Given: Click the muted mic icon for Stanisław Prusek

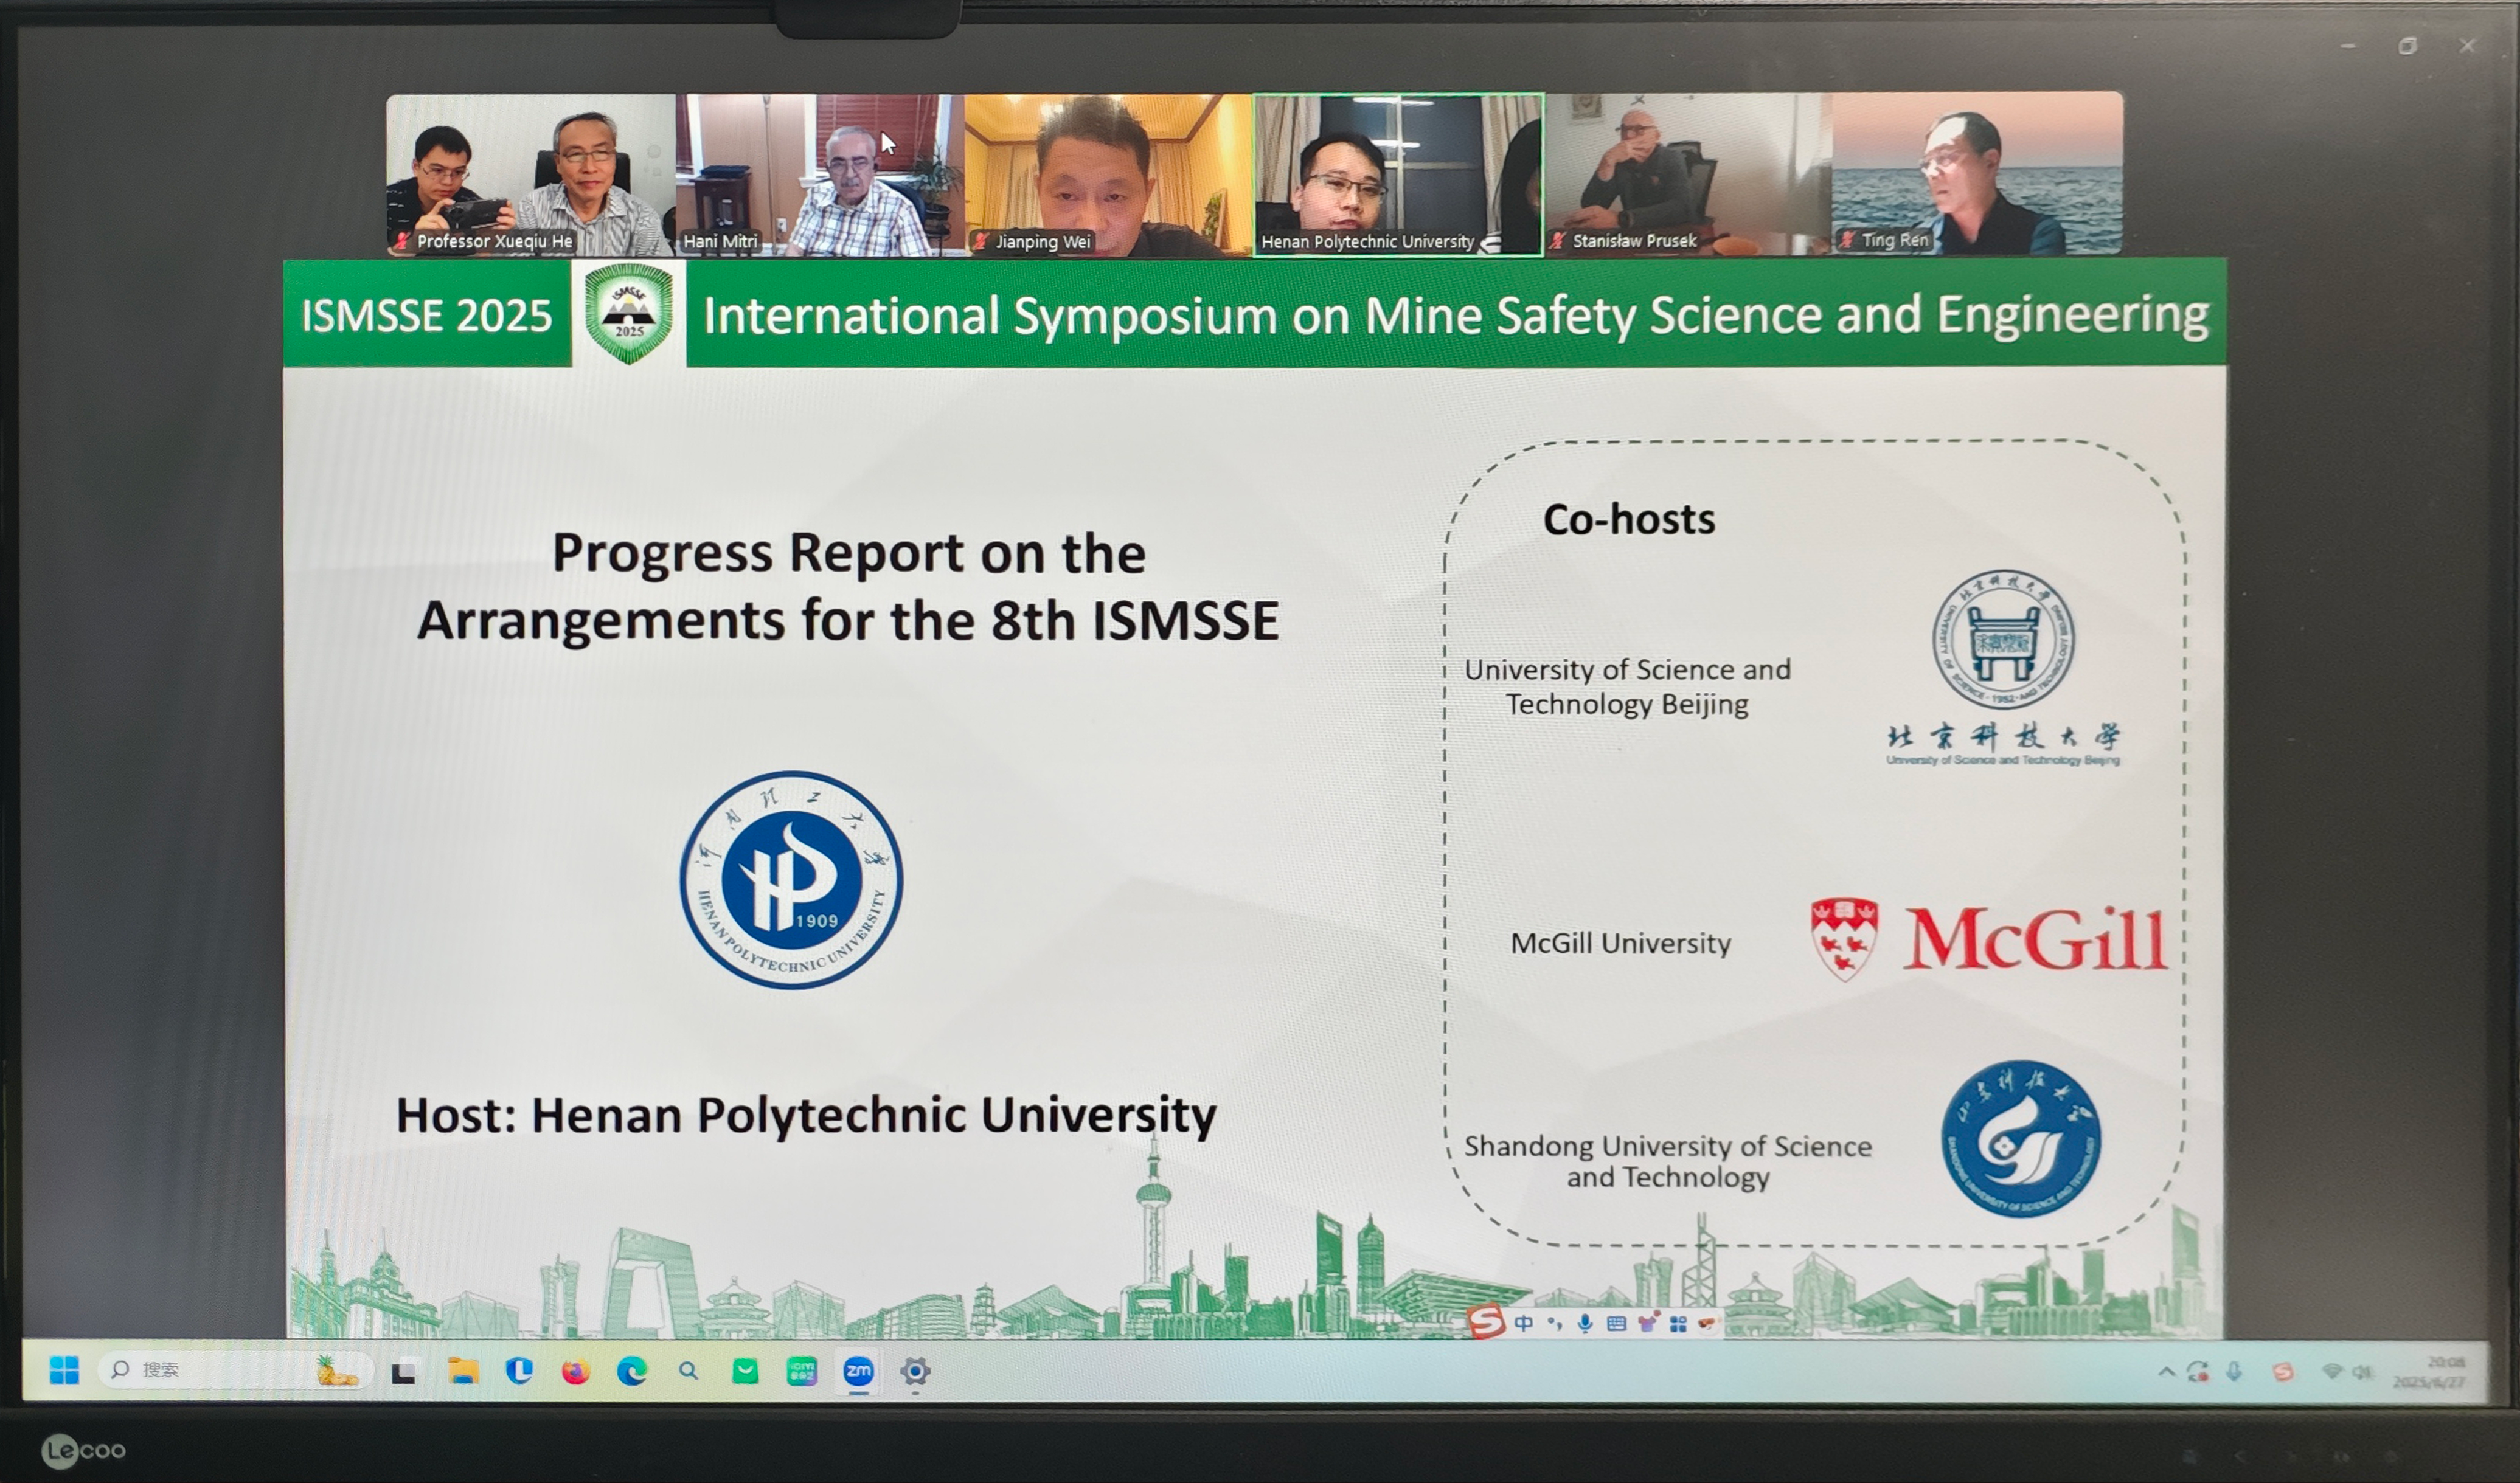Looking at the screenshot, I should pyautogui.click(x=1558, y=241).
